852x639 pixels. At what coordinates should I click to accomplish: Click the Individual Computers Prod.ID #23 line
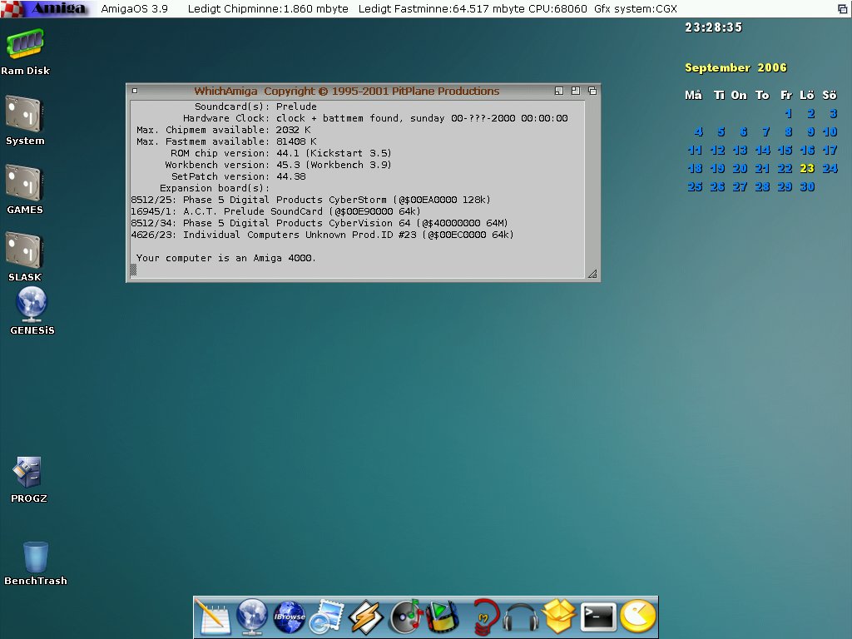click(322, 235)
